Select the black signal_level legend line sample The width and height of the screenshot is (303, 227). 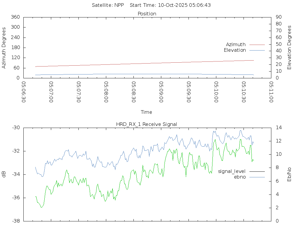[257, 171]
